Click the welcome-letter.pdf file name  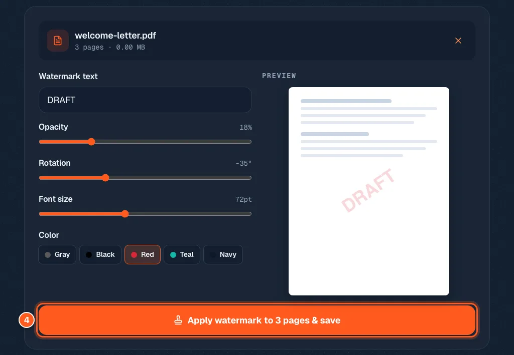pos(115,36)
